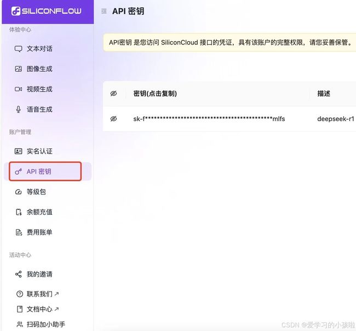Click the question mark icon beside 联系我们
The height and width of the screenshot is (331, 356).
[x=20, y=294]
